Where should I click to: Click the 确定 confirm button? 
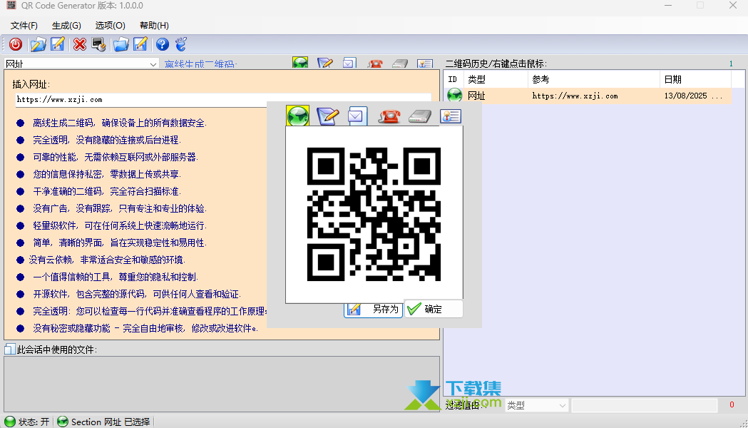434,309
